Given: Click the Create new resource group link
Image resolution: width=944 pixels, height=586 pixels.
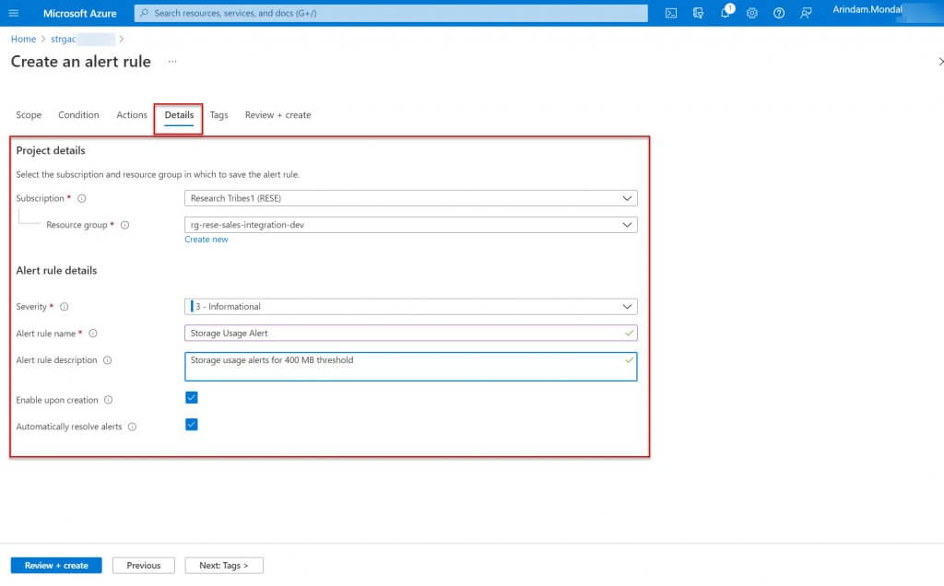Looking at the screenshot, I should tap(206, 239).
